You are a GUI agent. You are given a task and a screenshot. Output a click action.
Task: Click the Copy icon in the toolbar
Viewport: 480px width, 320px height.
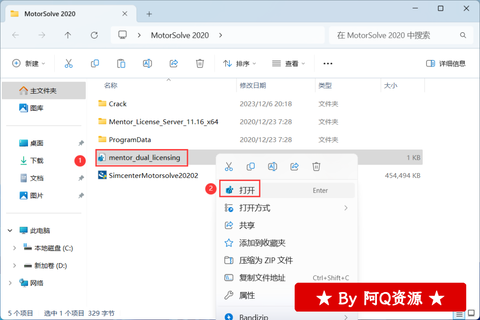pyautogui.click(x=95, y=63)
